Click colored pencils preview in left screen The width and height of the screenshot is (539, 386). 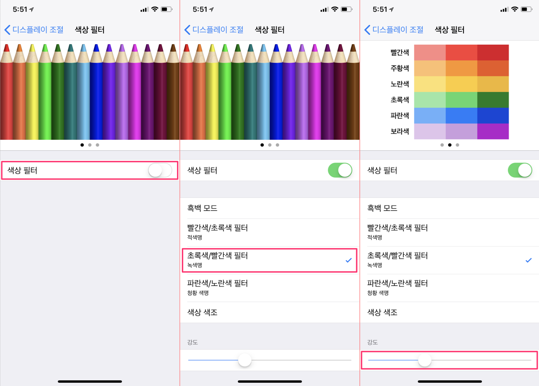coord(90,91)
